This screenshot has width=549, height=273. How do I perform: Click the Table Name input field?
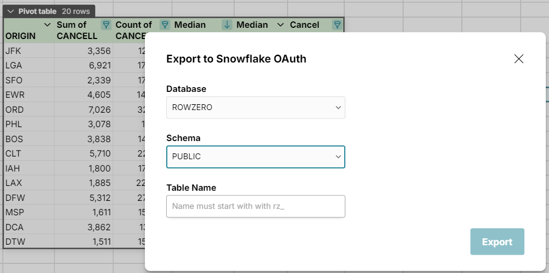[x=256, y=206]
